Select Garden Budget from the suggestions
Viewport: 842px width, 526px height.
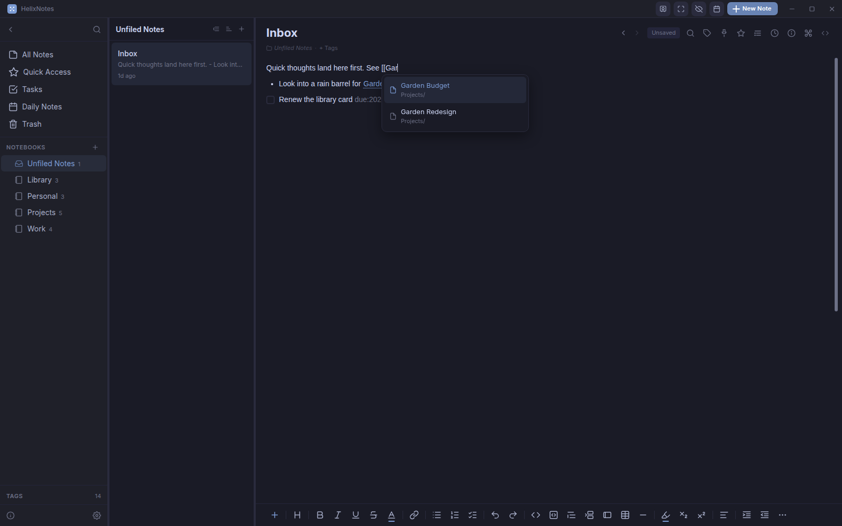[x=455, y=90]
